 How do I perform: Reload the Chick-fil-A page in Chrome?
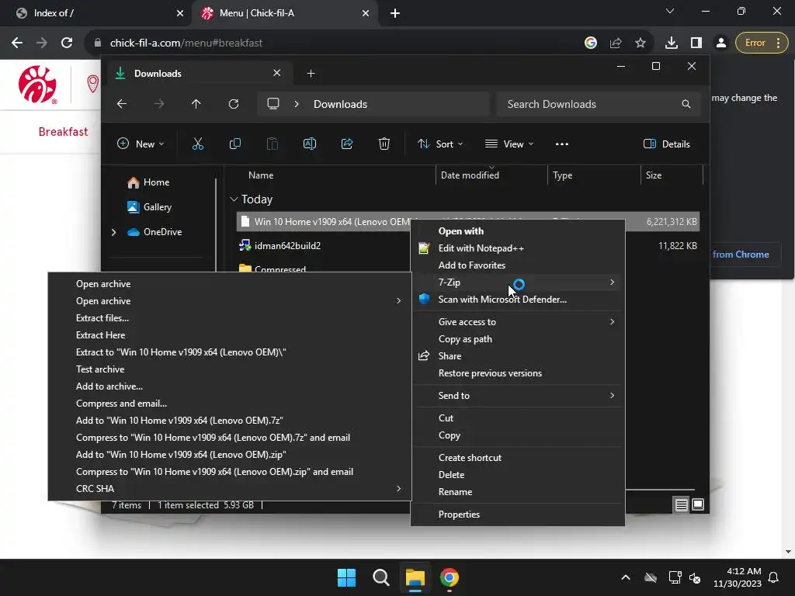(67, 43)
